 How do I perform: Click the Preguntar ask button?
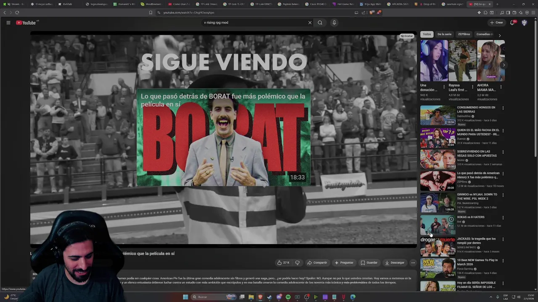pyautogui.click(x=344, y=263)
